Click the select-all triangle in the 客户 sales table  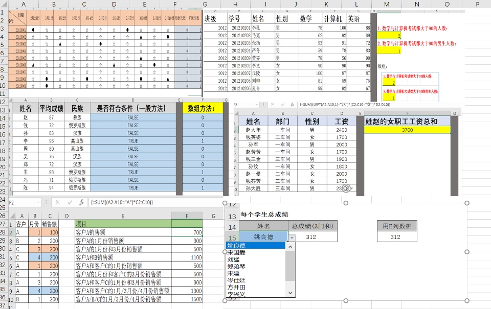click(12, 216)
